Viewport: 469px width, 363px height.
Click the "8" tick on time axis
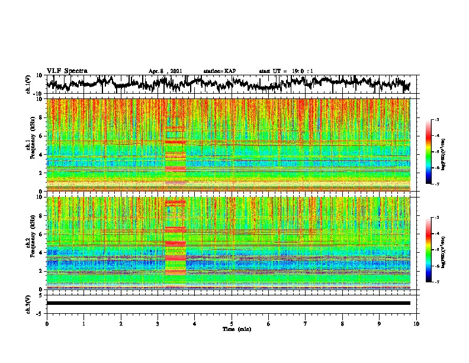[x=342, y=324]
